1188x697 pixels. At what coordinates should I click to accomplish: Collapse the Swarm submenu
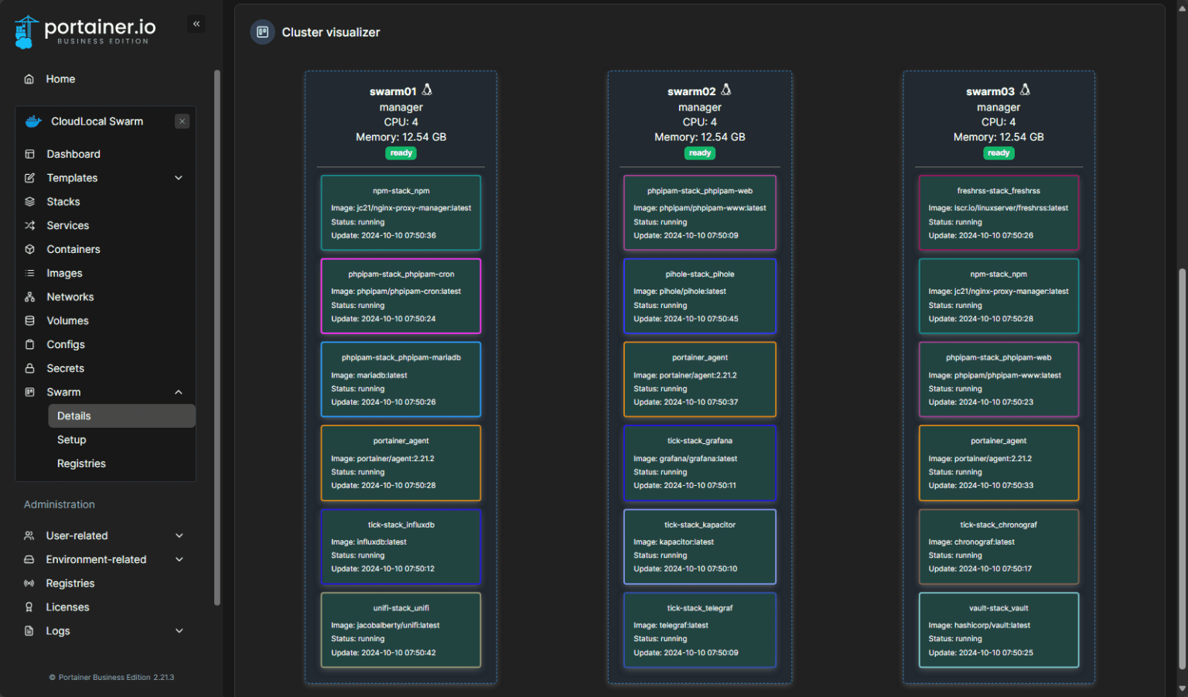tap(178, 391)
